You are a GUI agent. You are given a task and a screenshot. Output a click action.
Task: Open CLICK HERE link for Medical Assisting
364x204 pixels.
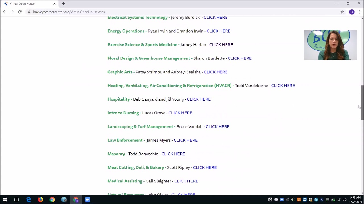point(186,181)
